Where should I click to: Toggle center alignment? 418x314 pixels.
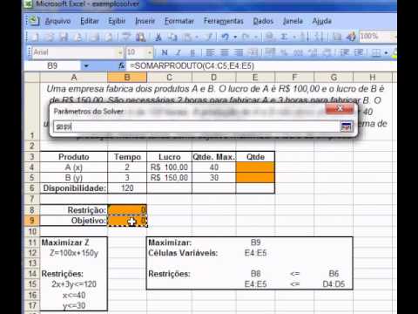(225, 52)
